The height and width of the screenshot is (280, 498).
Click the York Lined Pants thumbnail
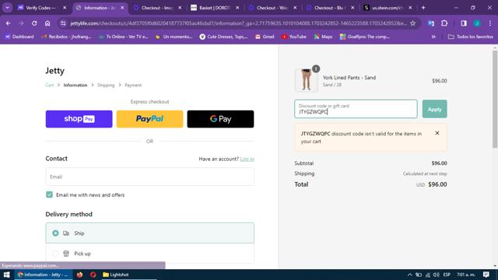tap(306, 80)
